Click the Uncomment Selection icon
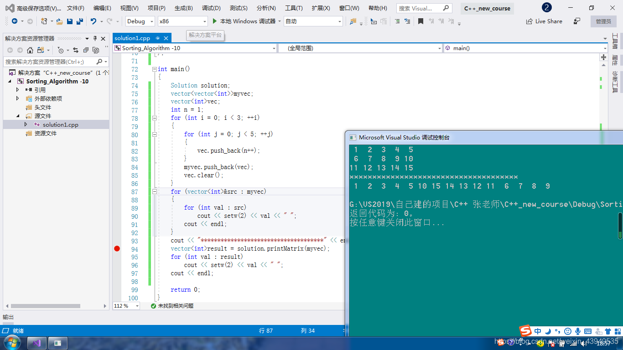 [x=407, y=21]
